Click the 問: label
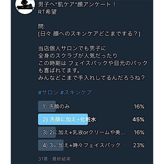The width and height of the screenshot is (164, 164). point(42,26)
